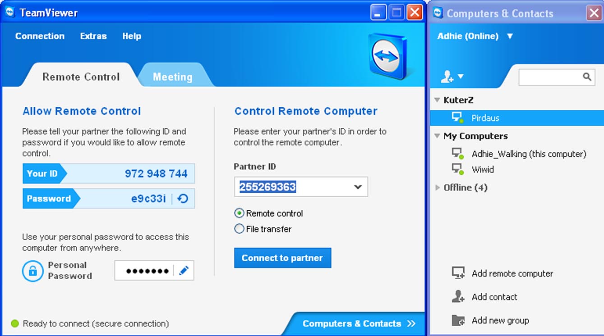Click the Add contact person icon at the bottom
Viewport: 604px width, 336px height.
tap(458, 296)
